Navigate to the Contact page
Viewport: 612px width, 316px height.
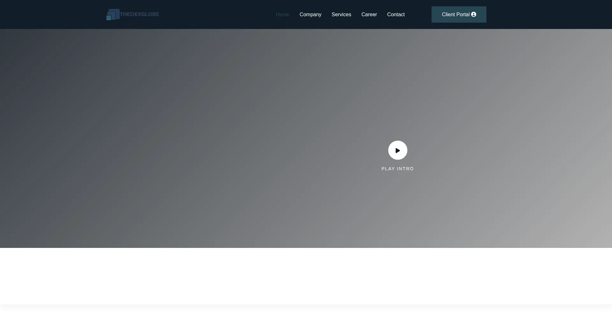396,15
